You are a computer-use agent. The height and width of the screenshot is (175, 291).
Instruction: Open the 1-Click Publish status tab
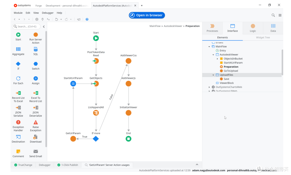coord(68,165)
